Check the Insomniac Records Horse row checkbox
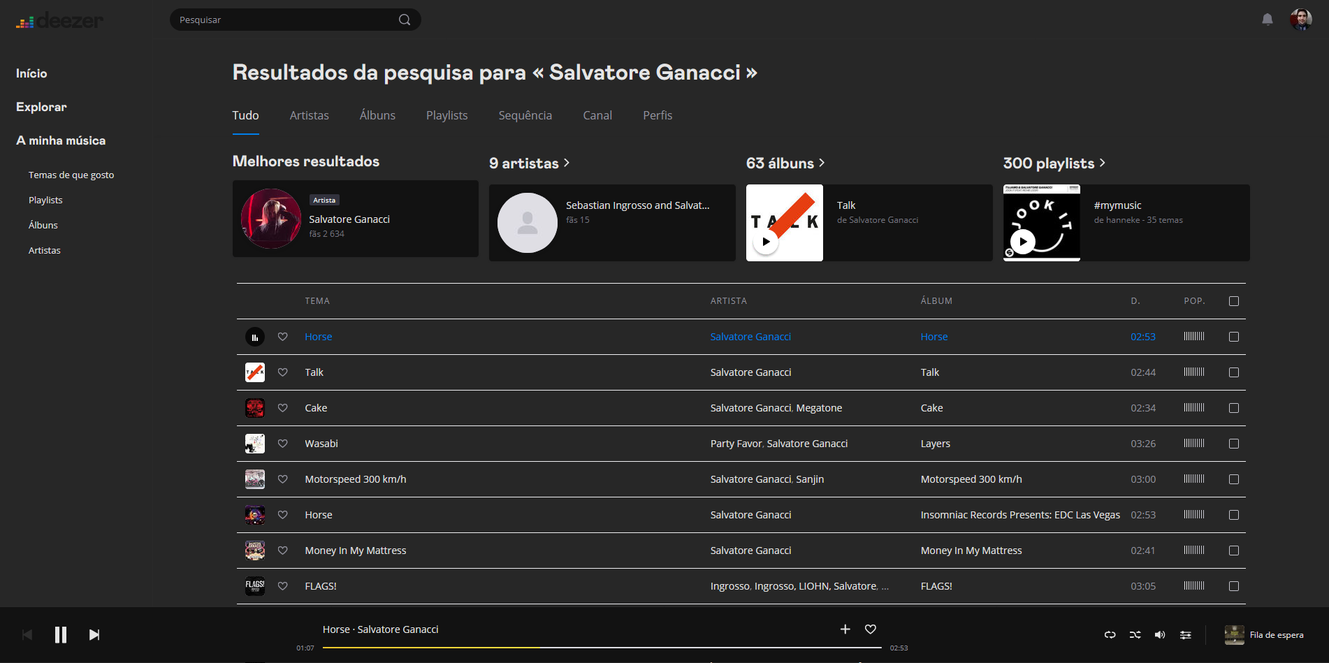Viewport: 1329px width, 663px height. (1234, 515)
